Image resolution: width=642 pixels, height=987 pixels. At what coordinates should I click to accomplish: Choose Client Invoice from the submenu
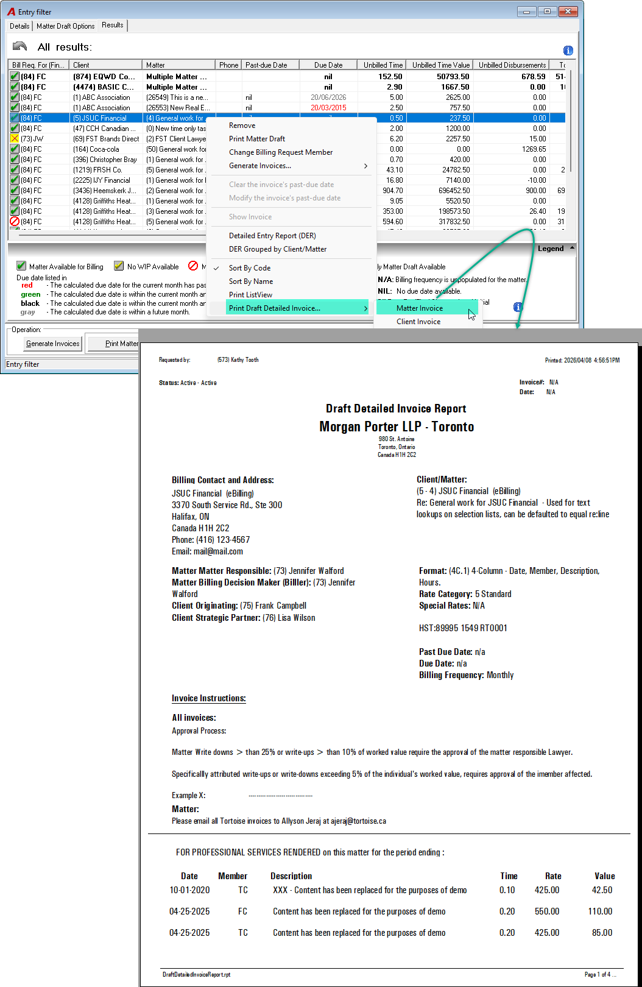(x=418, y=322)
